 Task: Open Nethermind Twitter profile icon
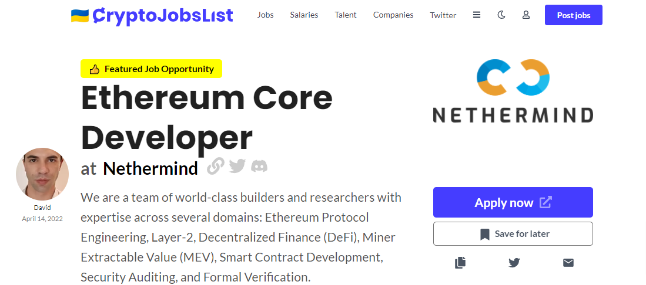click(x=237, y=166)
